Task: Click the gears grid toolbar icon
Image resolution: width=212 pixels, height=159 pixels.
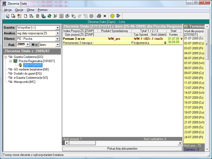Action: click(x=19, y=16)
